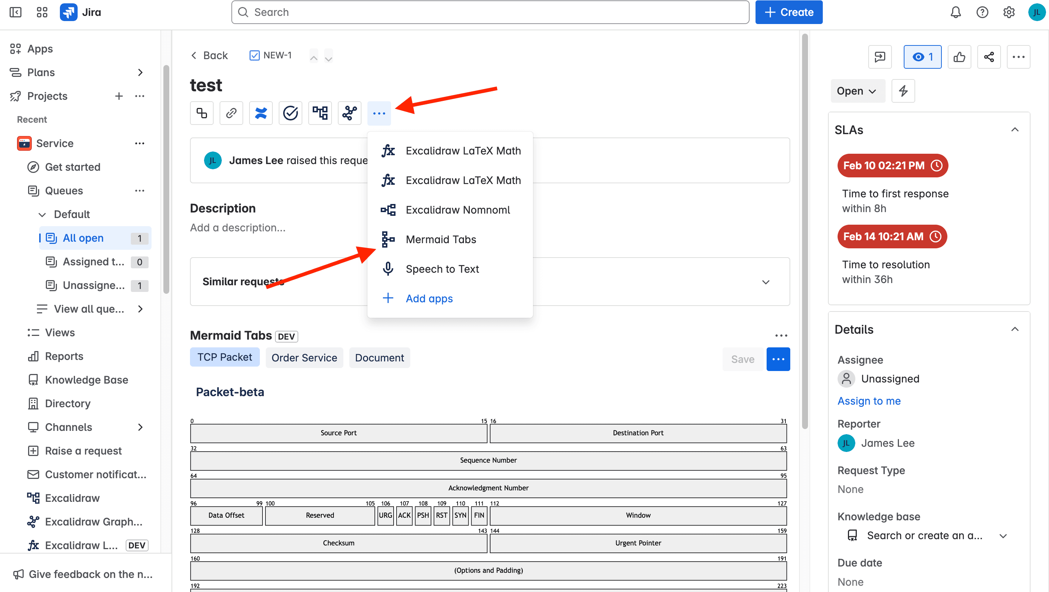The width and height of the screenshot is (1049, 592).
Task: Click the Save button
Action: point(743,359)
